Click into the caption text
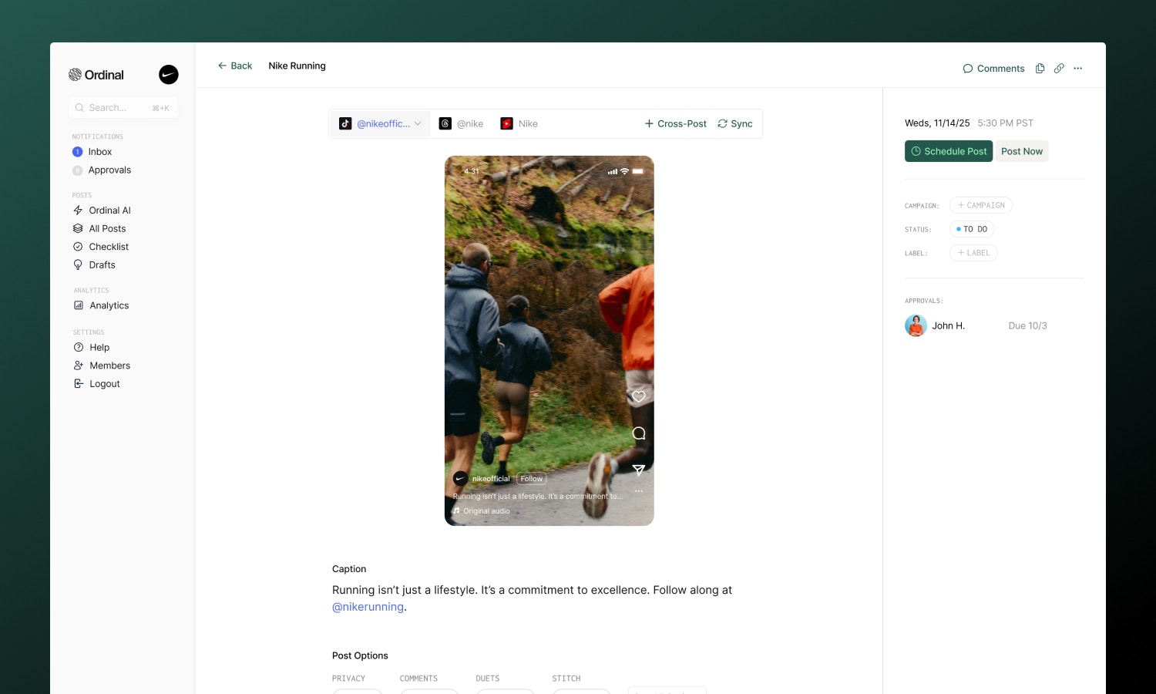Viewport: 1156px width, 694px height. coord(532,598)
